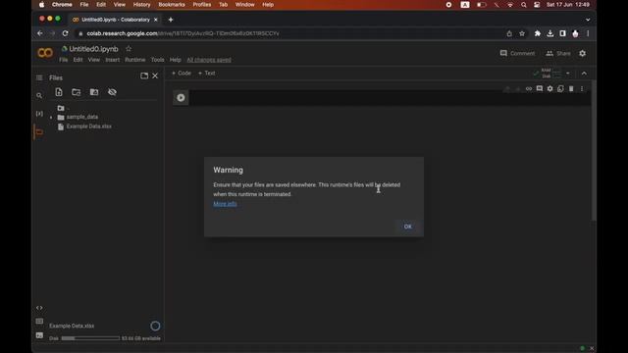Open Files panel in new window

[144, 76]
